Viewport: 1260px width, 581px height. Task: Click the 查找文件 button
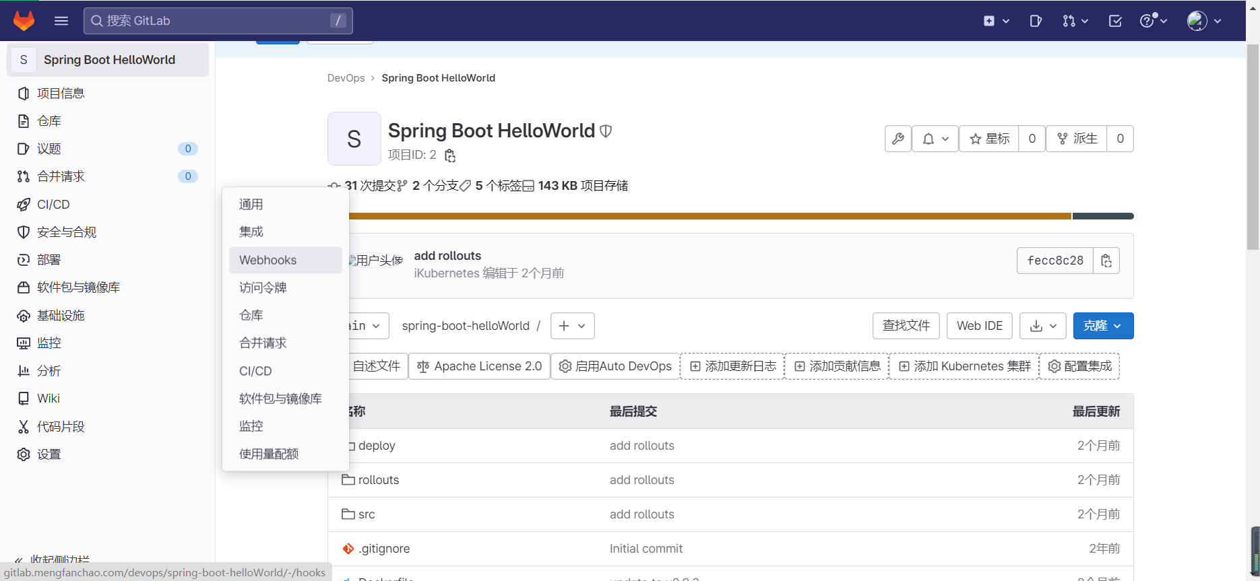pos(906,326)
